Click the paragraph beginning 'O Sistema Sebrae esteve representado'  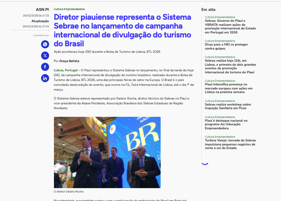[122, 103]
